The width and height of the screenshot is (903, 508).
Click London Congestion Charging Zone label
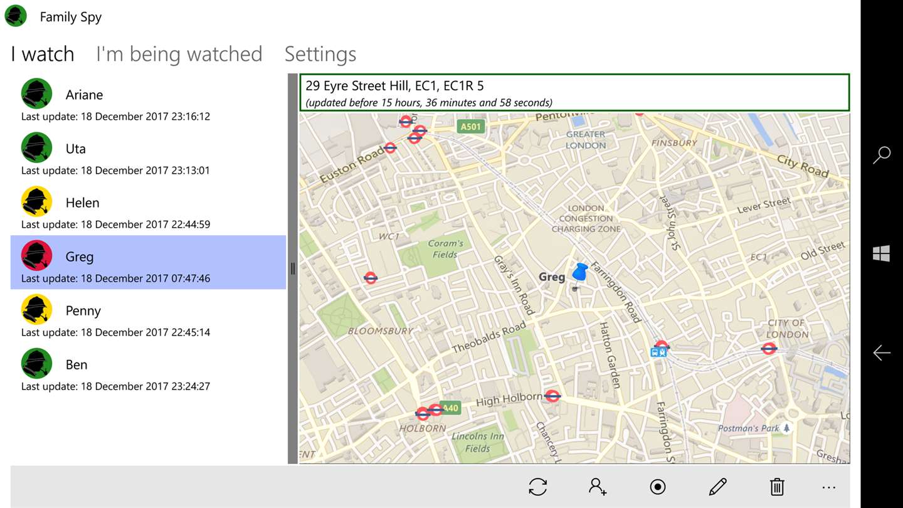coord(586,218)
